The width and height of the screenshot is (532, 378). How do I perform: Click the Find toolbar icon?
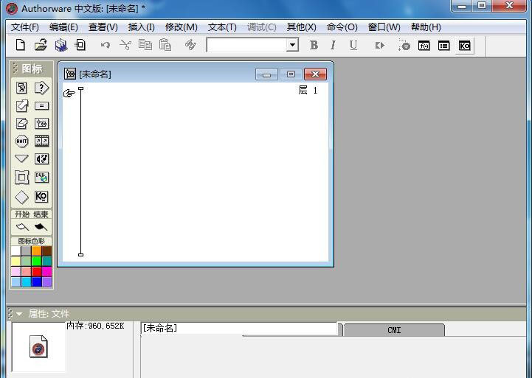click(x=190, y=45)
